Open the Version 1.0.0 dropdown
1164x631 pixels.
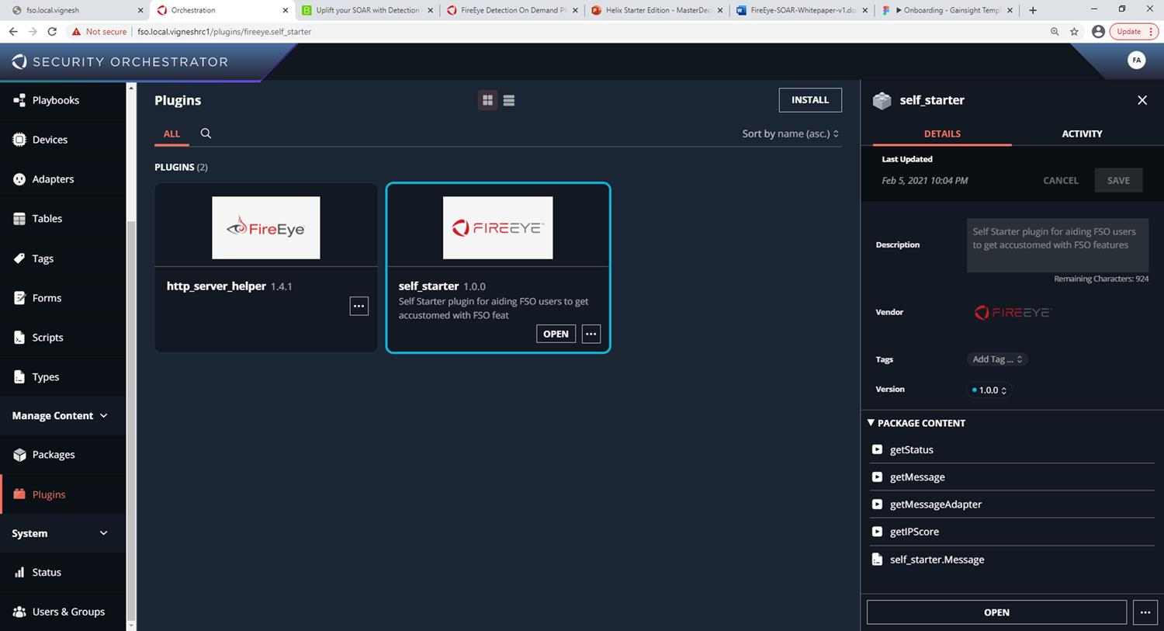pyautogui.click(x=989, y=390)
